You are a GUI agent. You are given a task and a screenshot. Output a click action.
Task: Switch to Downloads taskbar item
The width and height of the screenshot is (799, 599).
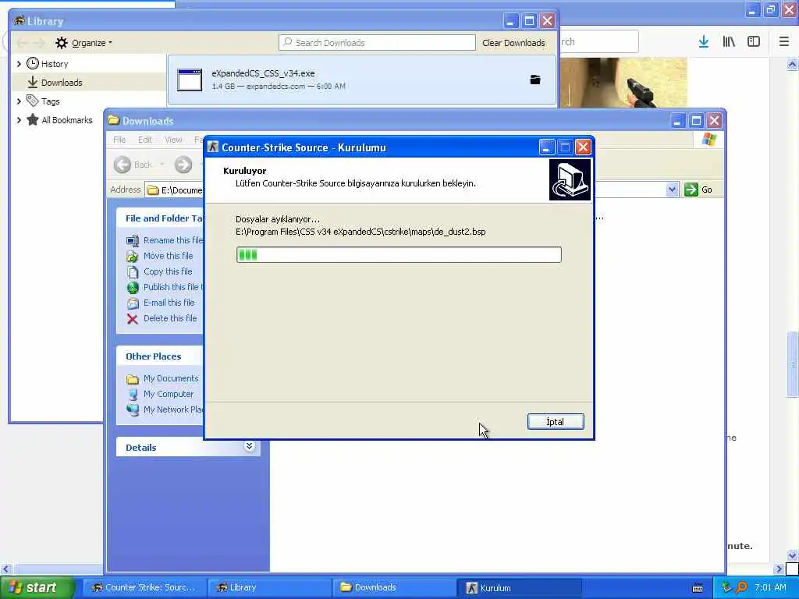(395, 587)
